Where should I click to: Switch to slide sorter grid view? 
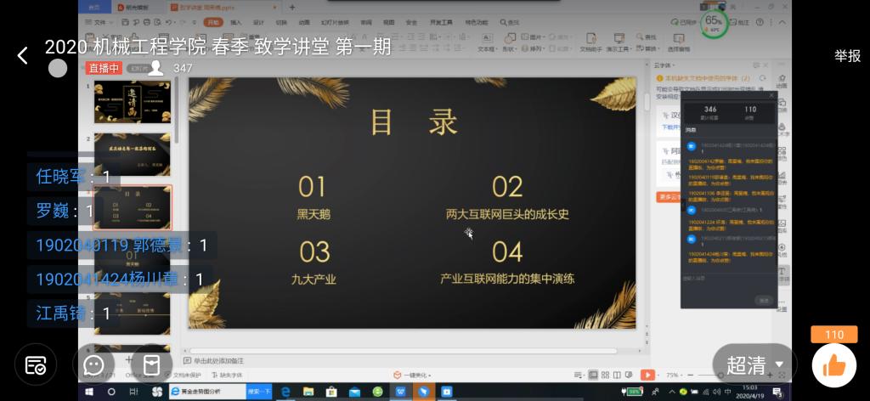point(605,375)
